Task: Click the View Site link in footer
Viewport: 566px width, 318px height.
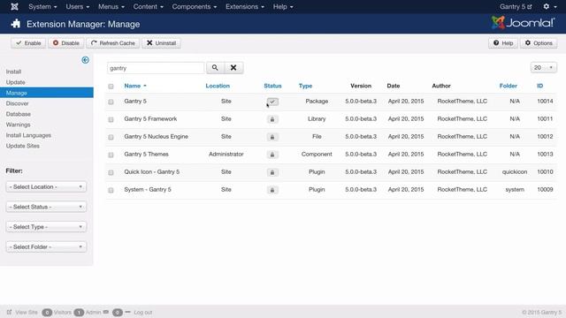Action: pyautogui.click(x=22, y=312)
